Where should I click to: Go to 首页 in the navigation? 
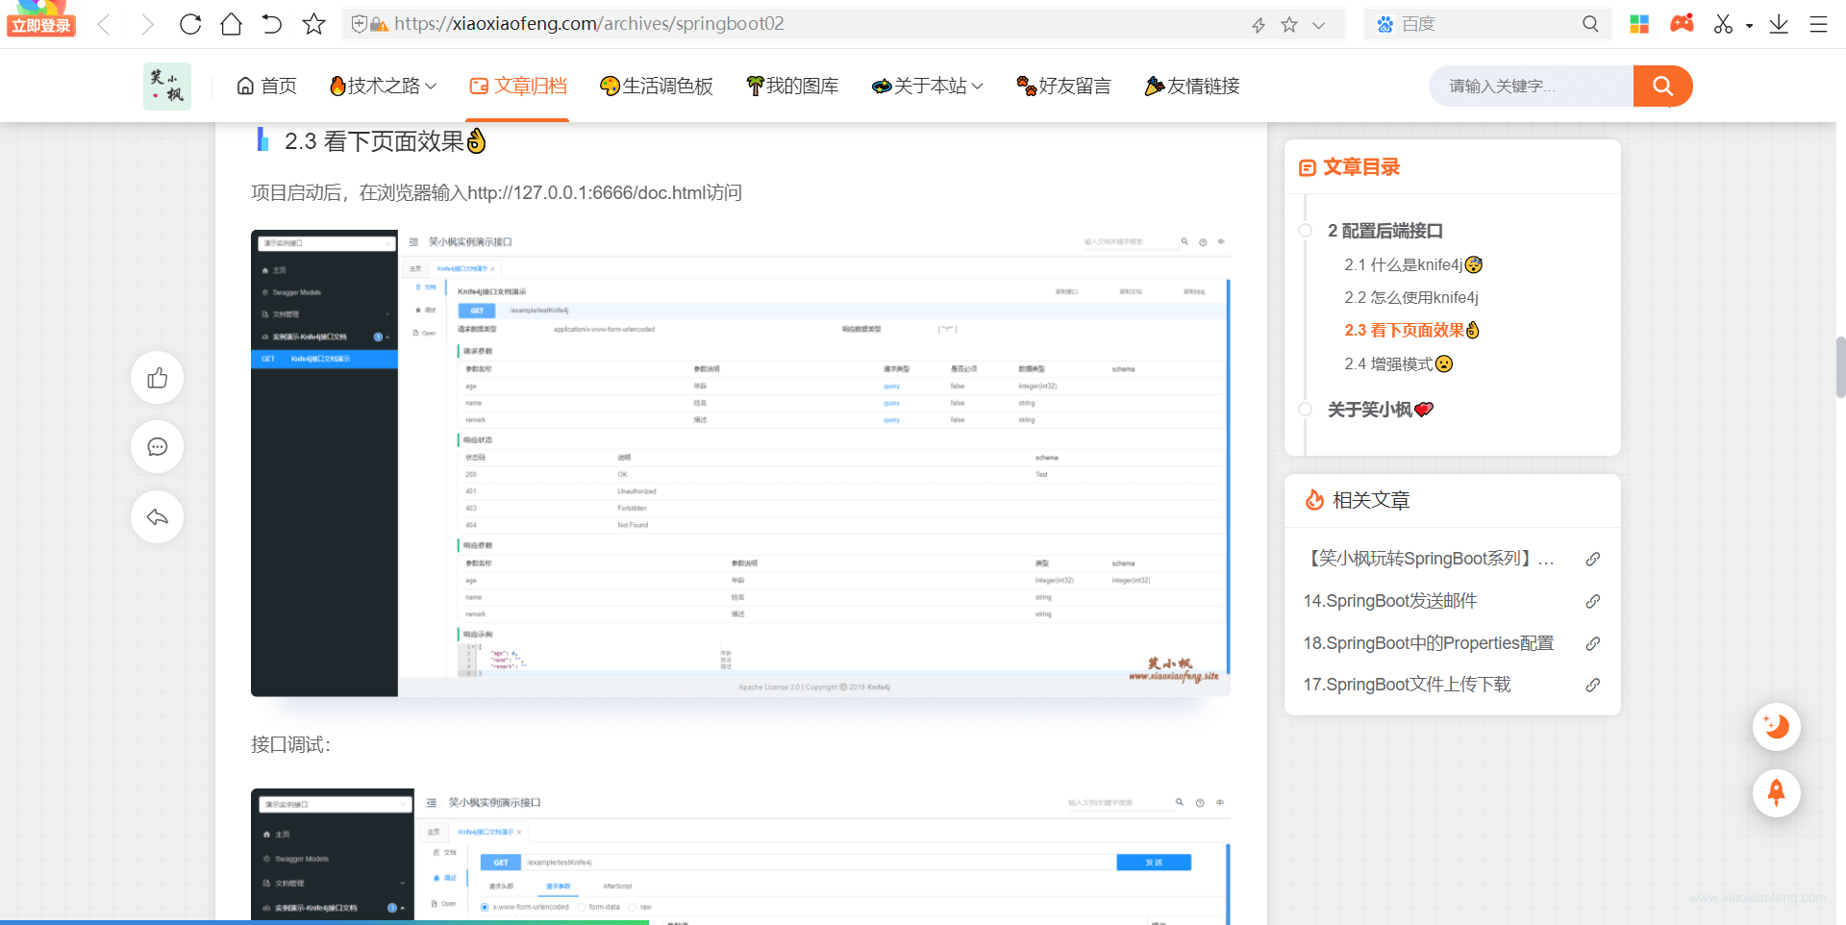[266, 86]
